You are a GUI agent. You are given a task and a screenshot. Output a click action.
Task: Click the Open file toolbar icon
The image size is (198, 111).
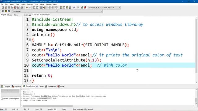[x=6, y=7]
